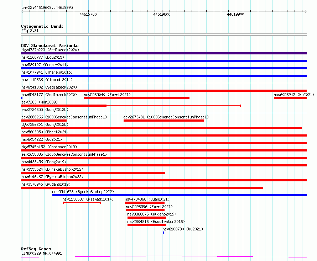Open variant nsv1115636 (Alsmadi2014)

point(47,80)
